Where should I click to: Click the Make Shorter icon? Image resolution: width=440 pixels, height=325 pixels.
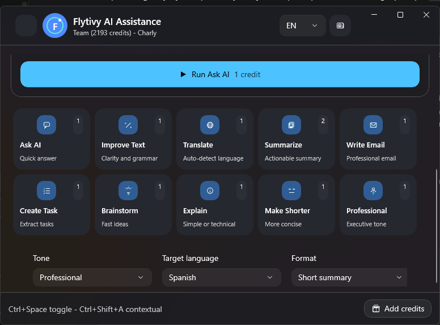(x=291, y=191)
